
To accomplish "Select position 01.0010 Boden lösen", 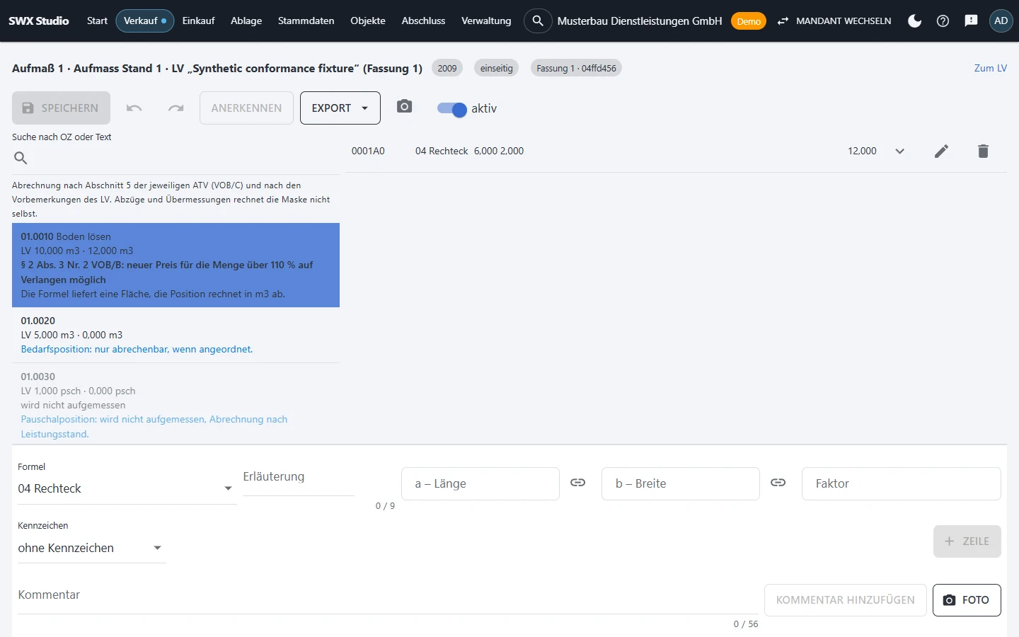I will [175, 265].
